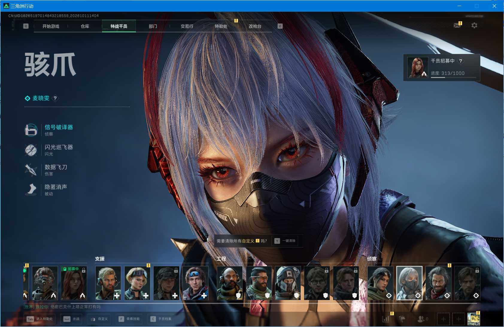504x327 pixels.
Task: Go to the 交易行 tab
Action: (187, 26)
